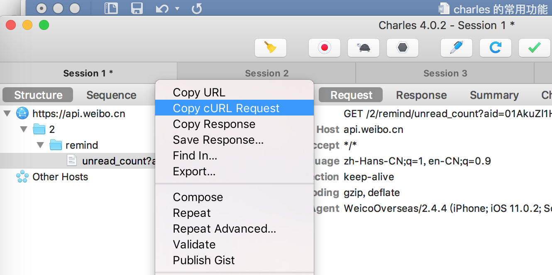The image size is (552, 275).
Task: Choose Copy cURL Request menu item
Action: point(234,108)
